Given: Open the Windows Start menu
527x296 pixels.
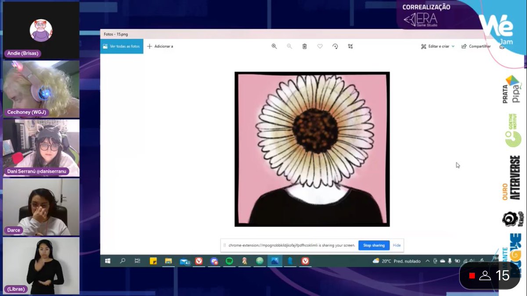Looking at the screenshot, I should click(x=108, y=261).
